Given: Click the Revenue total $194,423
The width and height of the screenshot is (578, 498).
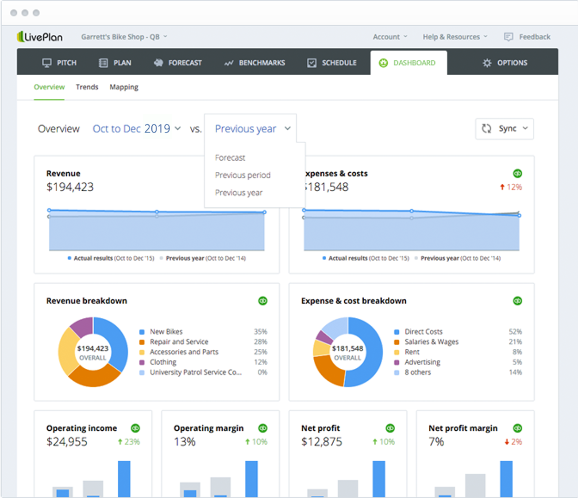Looking at the screenshot, I should (x=70, y=187).
